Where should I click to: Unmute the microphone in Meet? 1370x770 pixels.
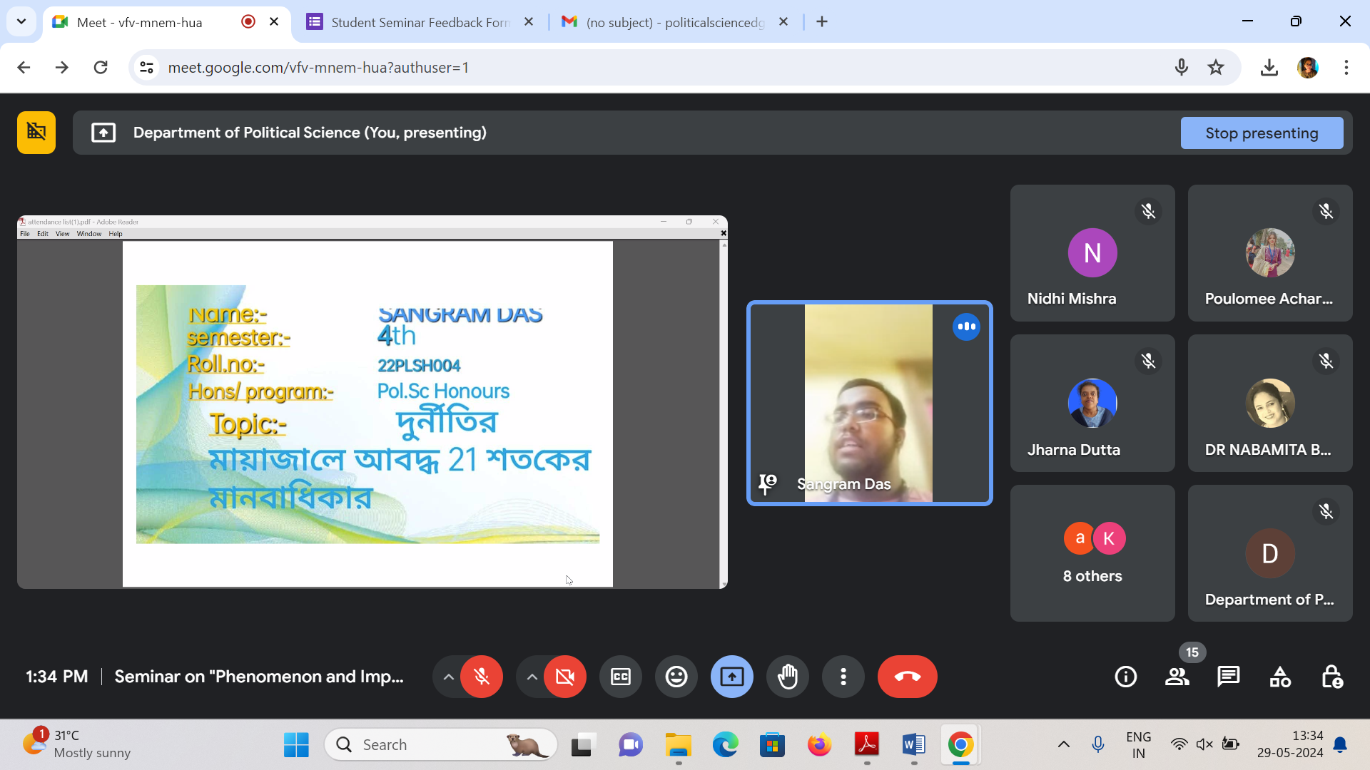[x=482, y=677]
